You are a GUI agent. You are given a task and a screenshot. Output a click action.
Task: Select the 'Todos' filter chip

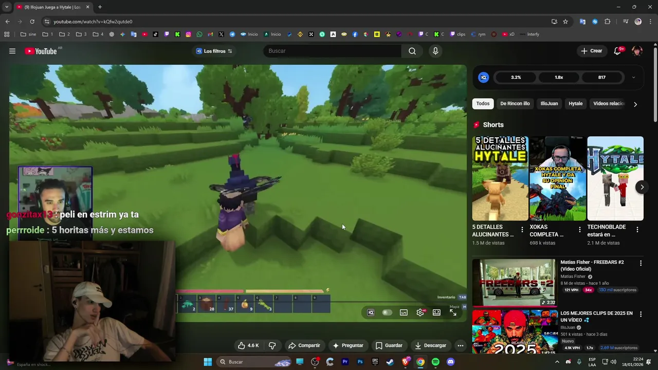483,104
